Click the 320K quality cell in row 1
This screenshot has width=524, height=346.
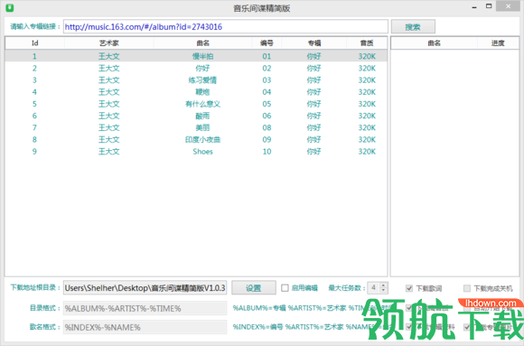[x=367, y=56]
